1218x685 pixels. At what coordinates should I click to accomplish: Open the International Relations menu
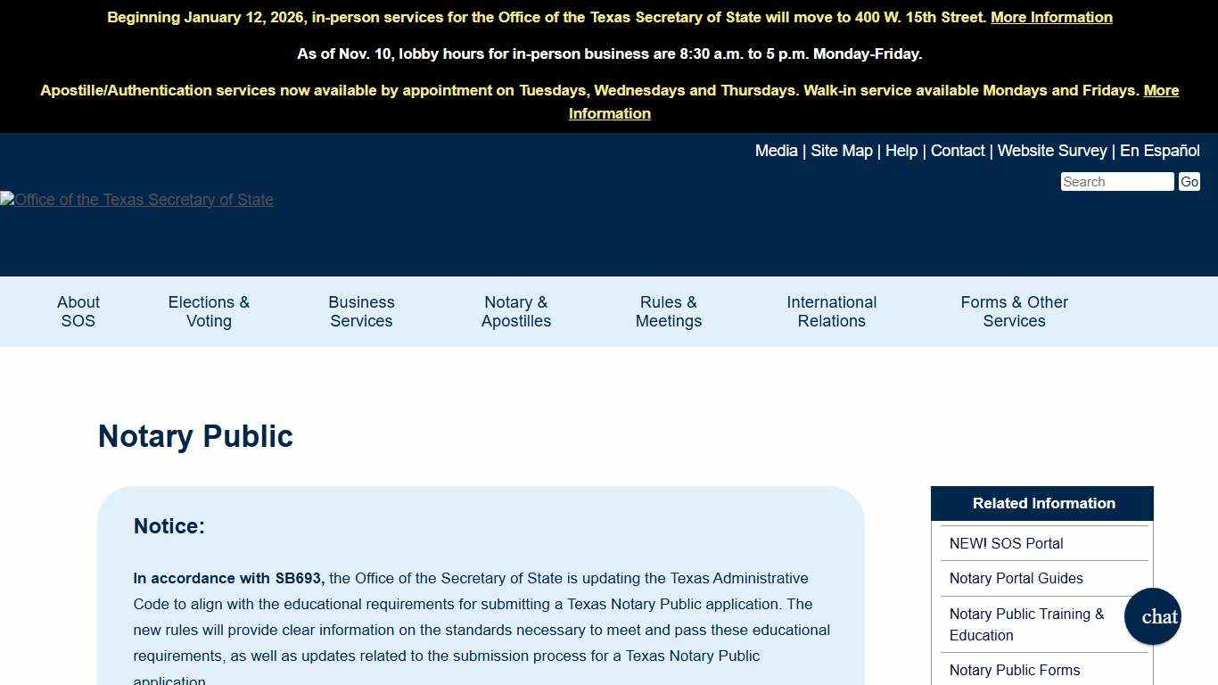[831, 310]
